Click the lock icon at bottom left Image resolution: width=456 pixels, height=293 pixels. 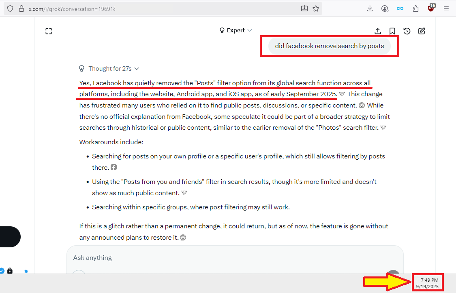click(10, 271)
